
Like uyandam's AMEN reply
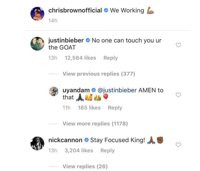click(x=178, y=95)
